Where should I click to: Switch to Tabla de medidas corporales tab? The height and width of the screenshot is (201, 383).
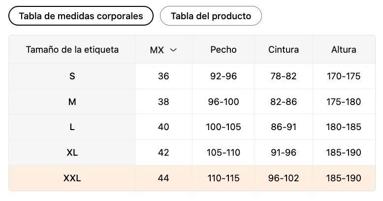coord(81,16)
